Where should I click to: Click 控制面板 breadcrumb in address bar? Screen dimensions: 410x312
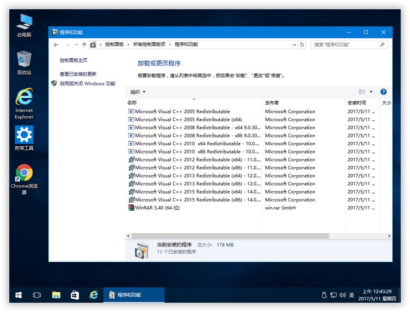point(114,45)
